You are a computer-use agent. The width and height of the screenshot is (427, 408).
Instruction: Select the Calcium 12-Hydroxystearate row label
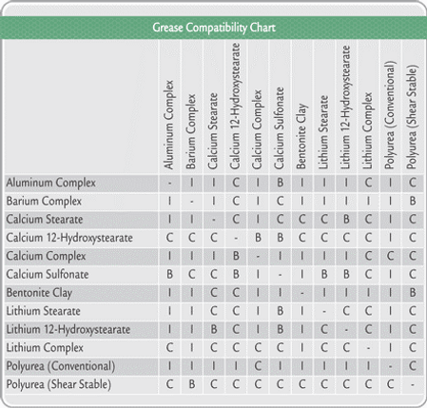click(69, 238)
